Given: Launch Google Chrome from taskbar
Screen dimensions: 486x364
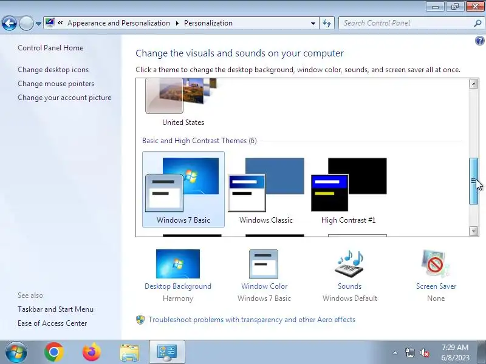Looking at the screenshot, I should pos(54,352).
